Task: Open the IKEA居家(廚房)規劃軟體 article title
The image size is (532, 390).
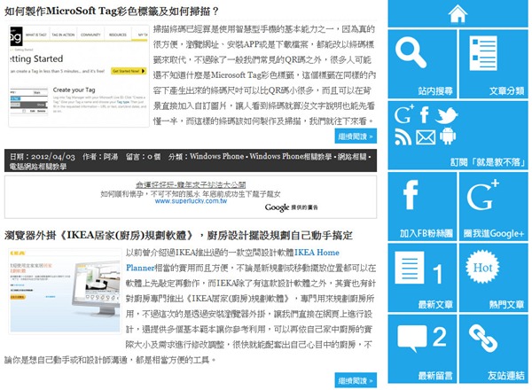Action: click(x=178, y=235)
